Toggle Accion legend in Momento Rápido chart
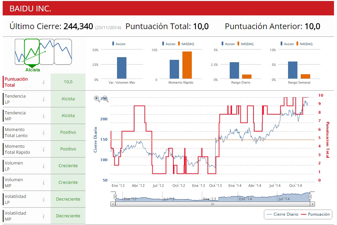Screen dimensions: 337x225 pyautogui.click(x=169, y=44)
